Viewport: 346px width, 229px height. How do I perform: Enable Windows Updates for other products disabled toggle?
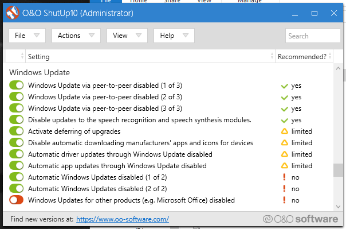point(17,200)
